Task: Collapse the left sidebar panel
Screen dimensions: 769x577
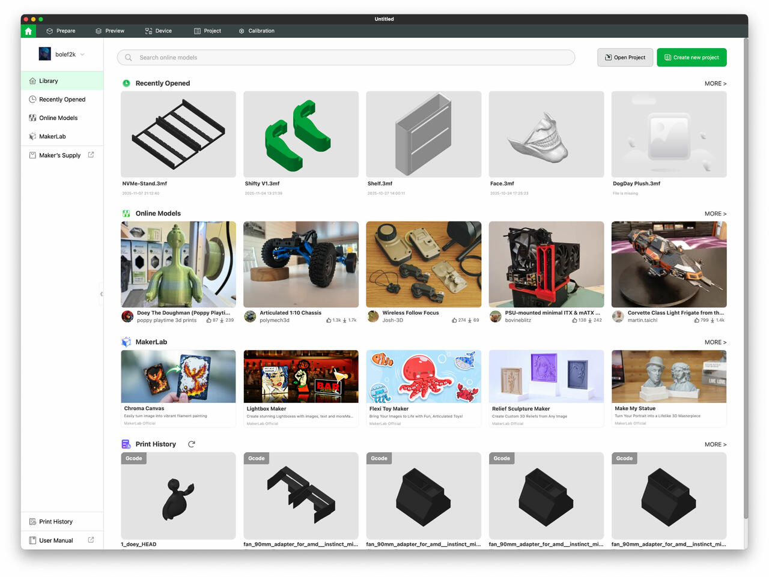Action: (x=102, y=294)
